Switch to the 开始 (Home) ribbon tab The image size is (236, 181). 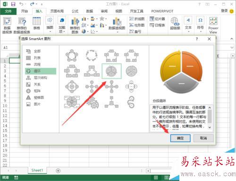click(x=25, y=11)
